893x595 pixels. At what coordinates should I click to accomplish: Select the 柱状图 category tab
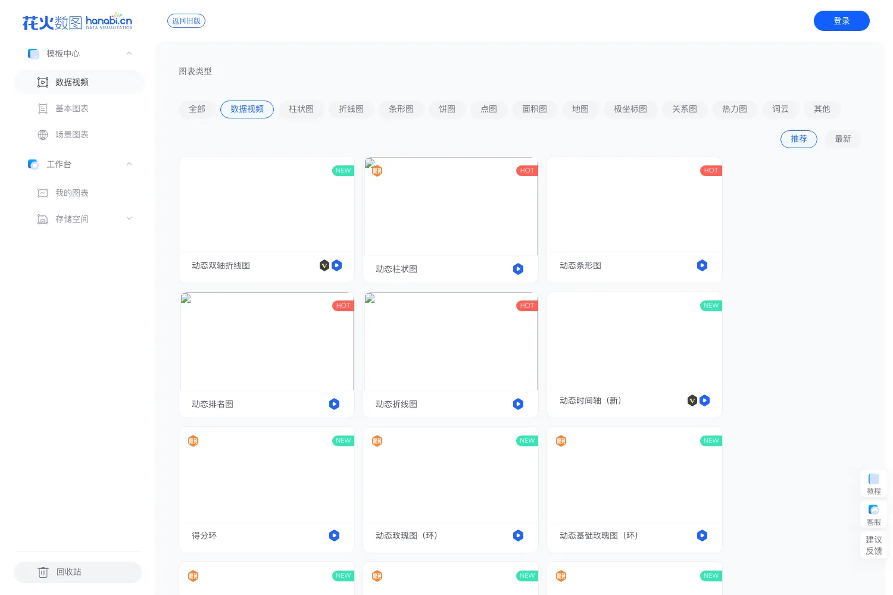click(301, 109)
